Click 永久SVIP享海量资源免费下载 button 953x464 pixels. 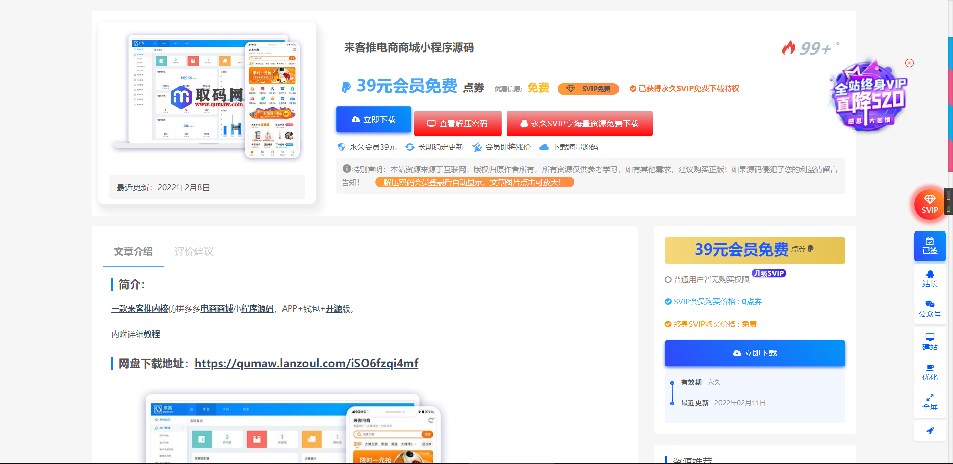(x=579, y=123)
